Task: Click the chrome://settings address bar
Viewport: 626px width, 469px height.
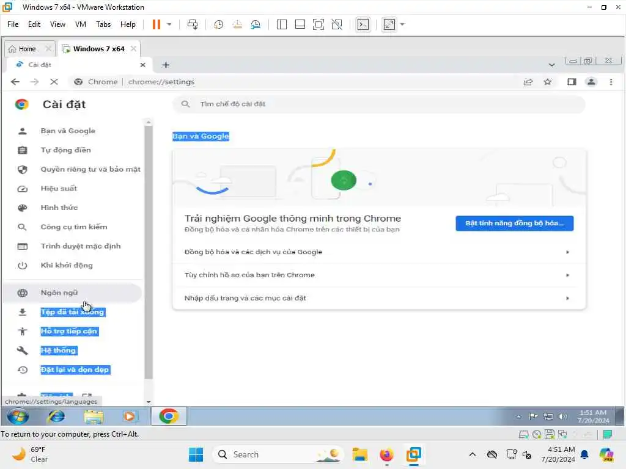Action: click(x=295, y=82)
